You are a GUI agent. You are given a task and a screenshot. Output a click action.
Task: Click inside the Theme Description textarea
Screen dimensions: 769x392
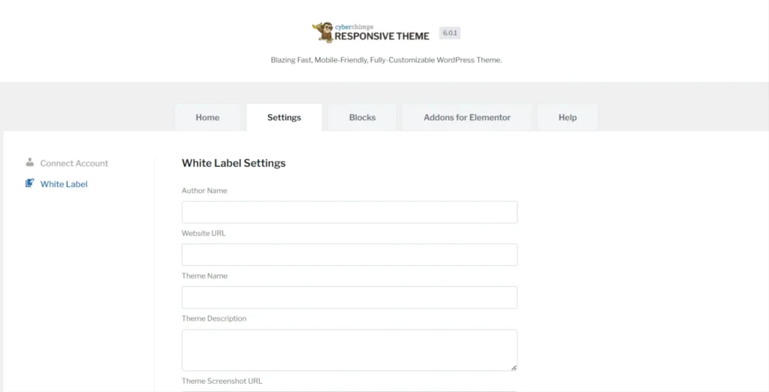(349, 349)
